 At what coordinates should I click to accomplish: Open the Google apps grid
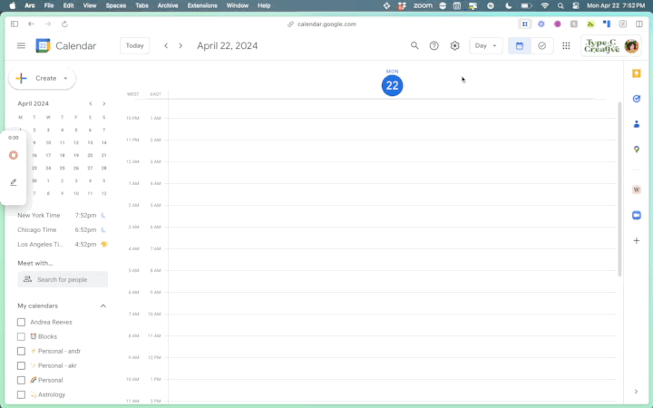point(566,45)
